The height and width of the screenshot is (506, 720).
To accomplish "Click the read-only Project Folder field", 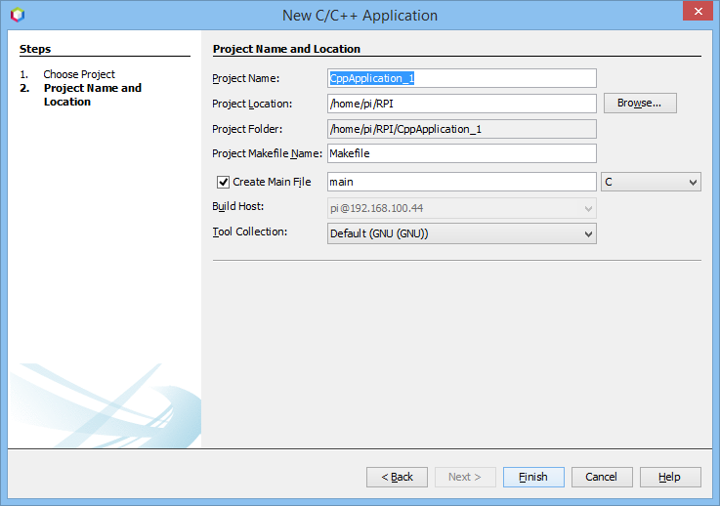I will pyautogui.click(x=461, y=129).
